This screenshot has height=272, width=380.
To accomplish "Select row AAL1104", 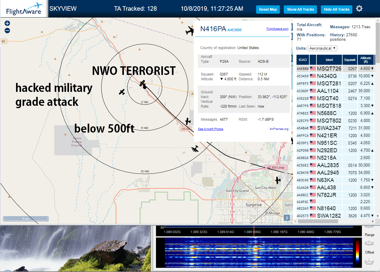I will click(335, 91).
